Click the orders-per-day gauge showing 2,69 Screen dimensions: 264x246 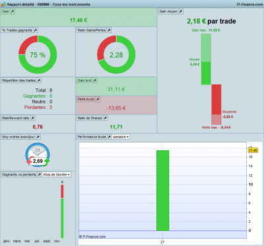(x=38, y=155)
